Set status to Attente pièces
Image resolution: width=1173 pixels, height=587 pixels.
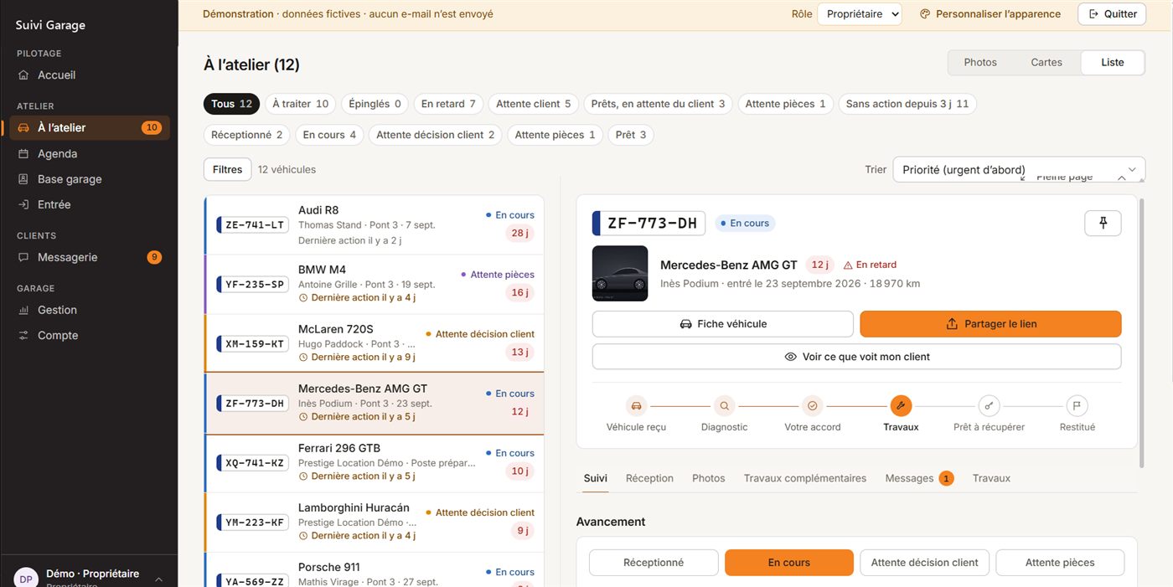coord(1060,563)
